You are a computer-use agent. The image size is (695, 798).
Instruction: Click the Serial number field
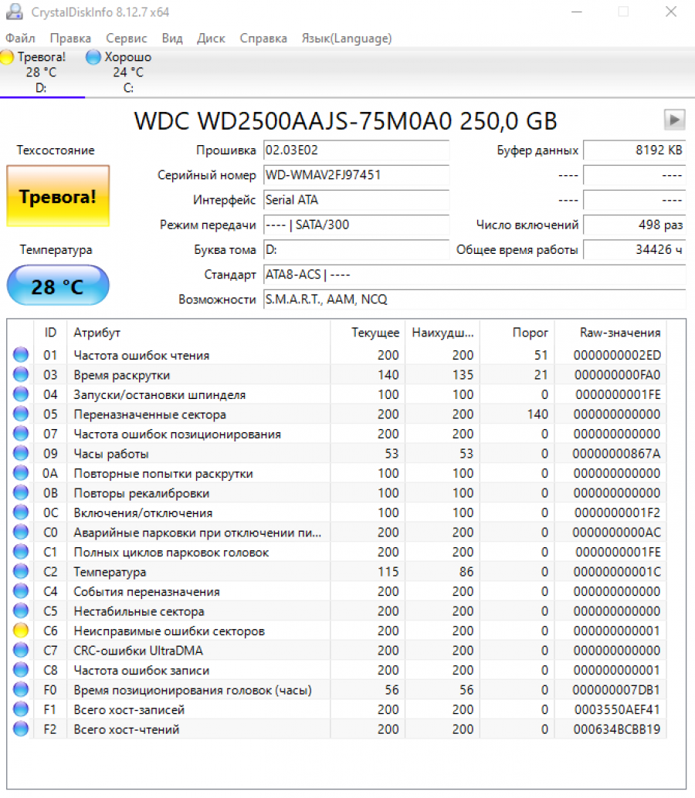click(x=355, y=175)
